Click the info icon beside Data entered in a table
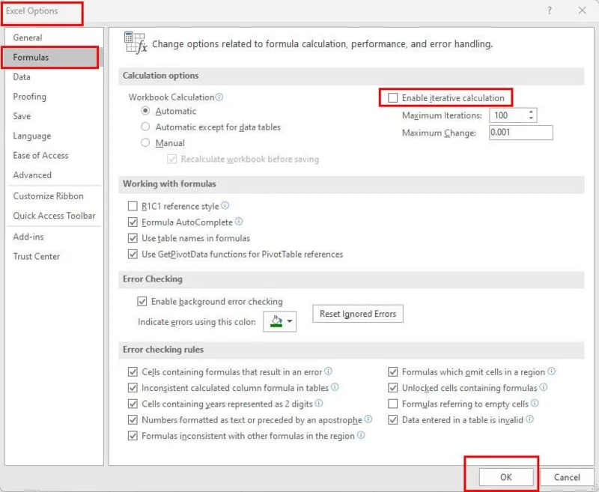This screenshot has height=492, width=599. coord(529,420)
